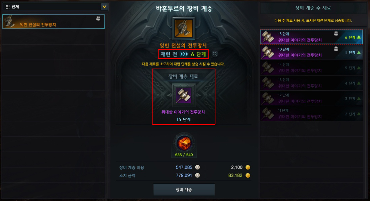Select the dimmed 12 단계 material row
This screenshot has height=201, width=370.
coord(311,98)
